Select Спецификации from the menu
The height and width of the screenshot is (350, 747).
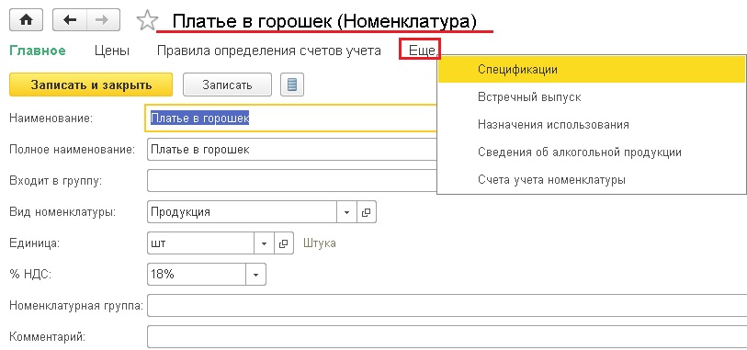tap(592, 70)
